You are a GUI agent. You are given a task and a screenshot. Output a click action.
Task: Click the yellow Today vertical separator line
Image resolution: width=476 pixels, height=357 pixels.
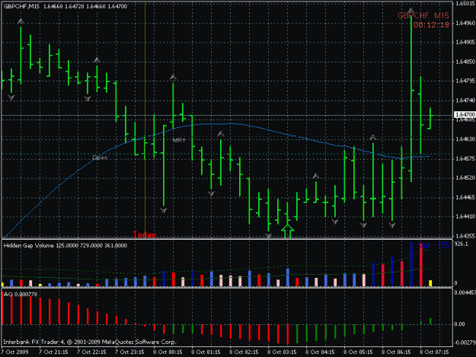point(145,118)
